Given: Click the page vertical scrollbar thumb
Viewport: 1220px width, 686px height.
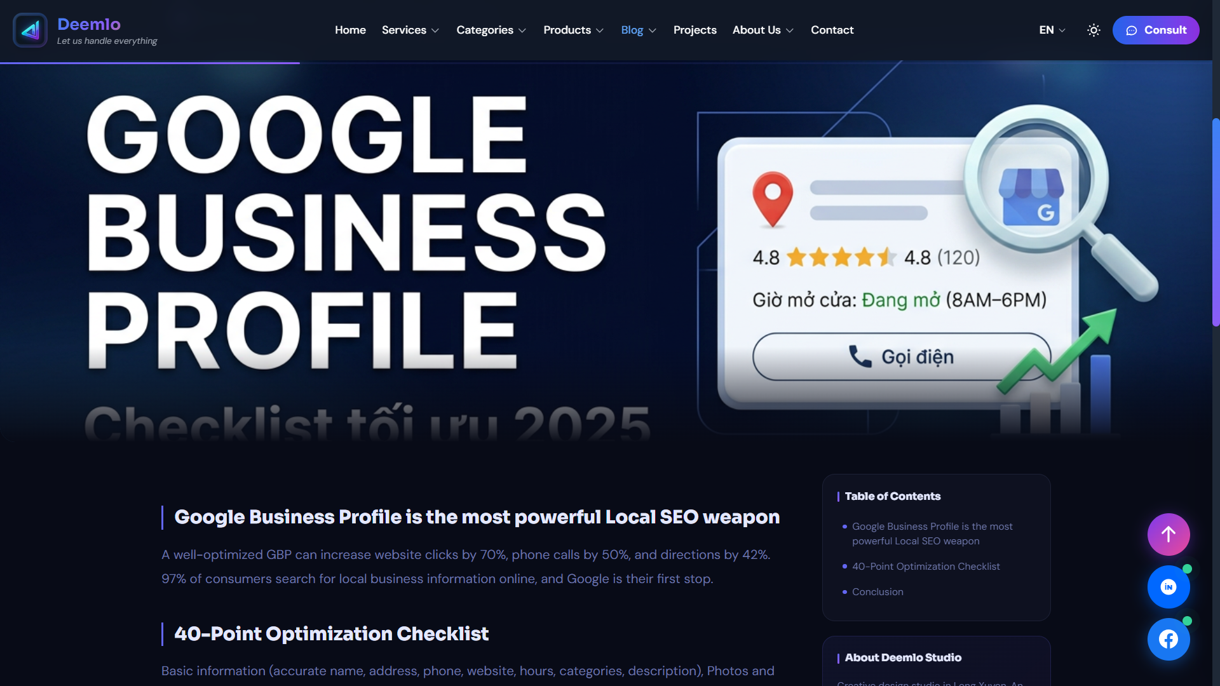Looking at the screenshot, I should [x=1216, y=222].
